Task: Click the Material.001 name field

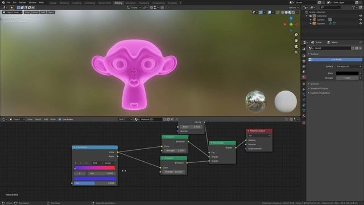Action: click(x=151, y=120)
